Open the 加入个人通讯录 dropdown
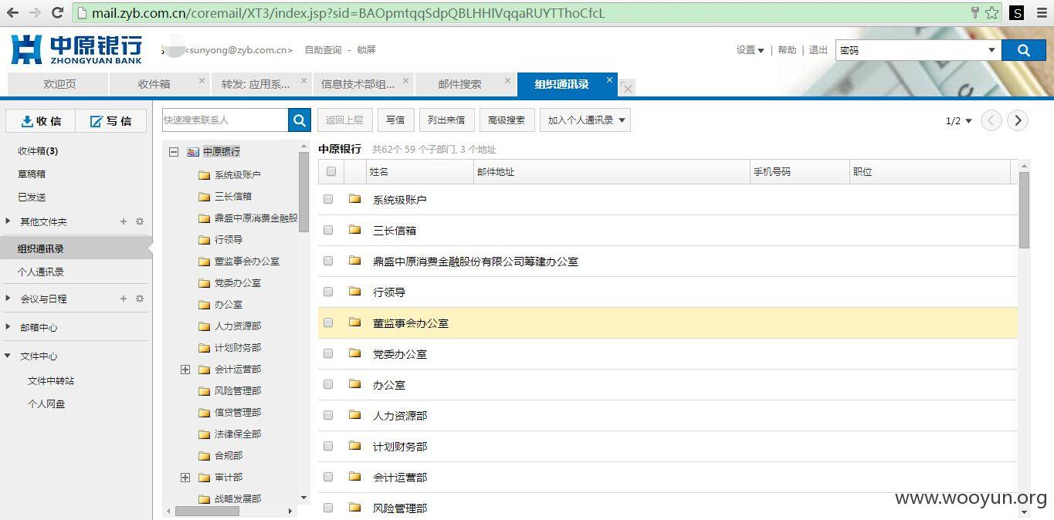1054x520 pixels. (585, 120)
